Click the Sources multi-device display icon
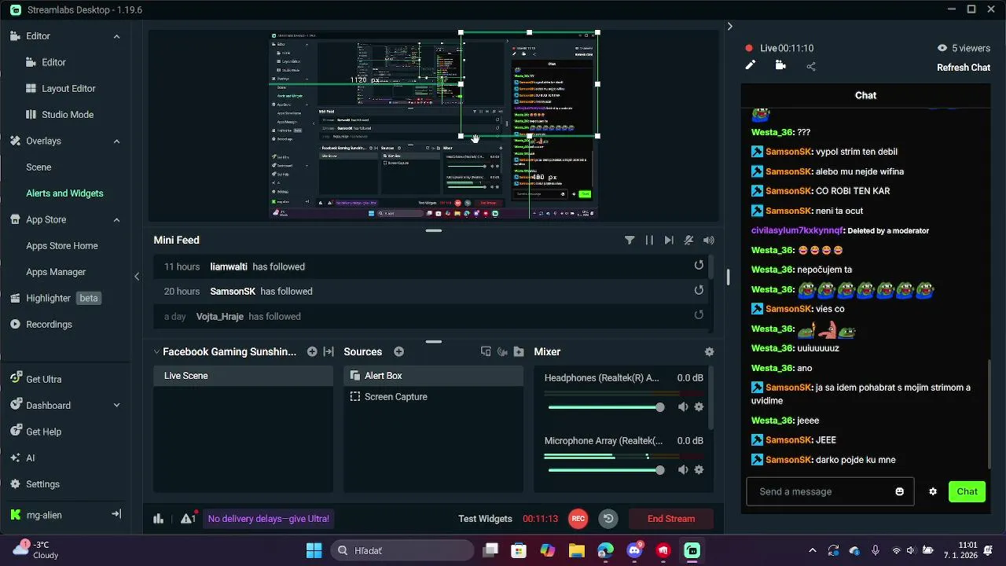The height and width of the screenshot is (566, 1006). (486, 352)
